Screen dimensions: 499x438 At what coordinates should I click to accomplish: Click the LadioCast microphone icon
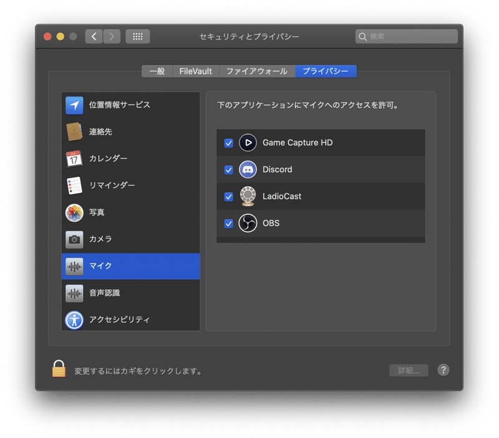click(248, 196)
